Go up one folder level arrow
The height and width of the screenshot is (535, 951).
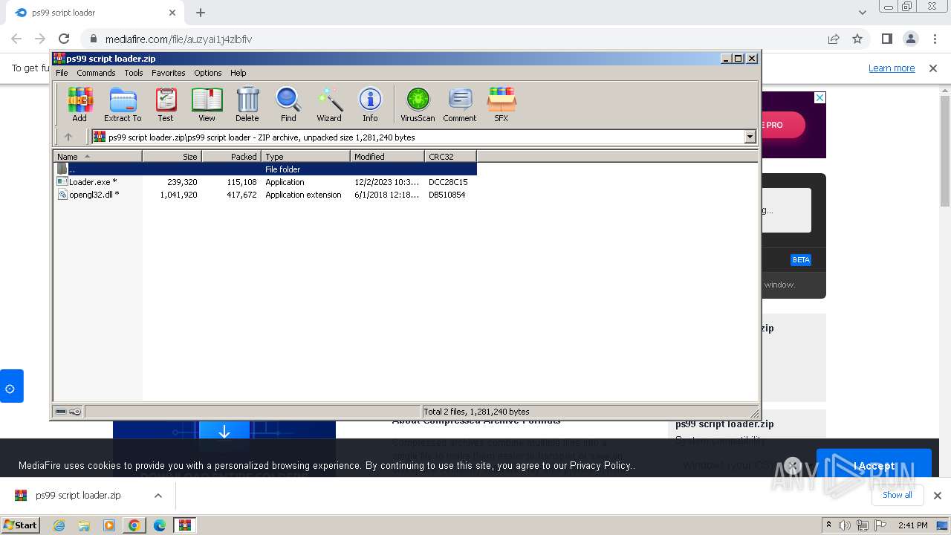pos(68,137)
